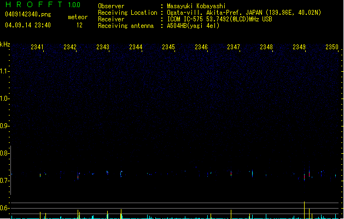Click the 2342 time axis marker

tap(70, 47)
